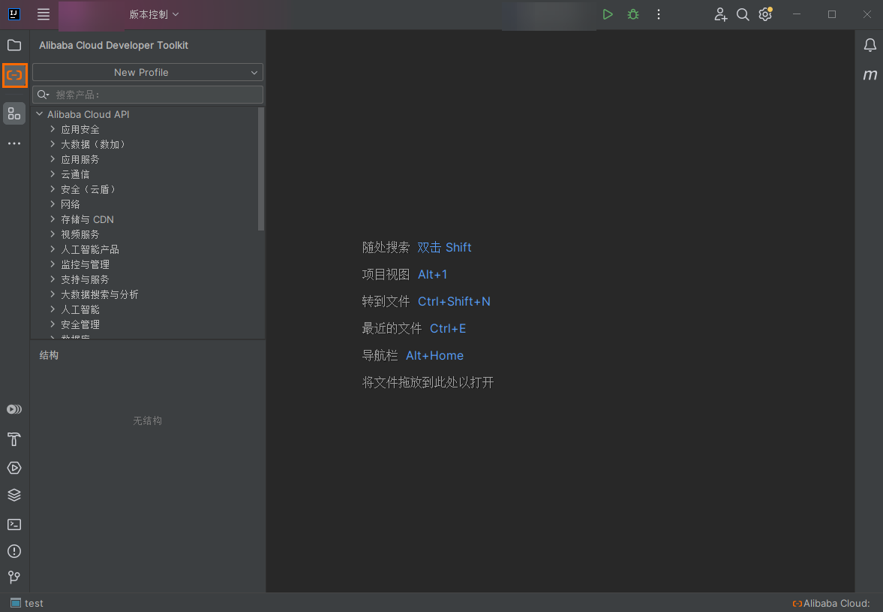
Task: Open the Structure tool window icon
Action: [x=14, y=113]
